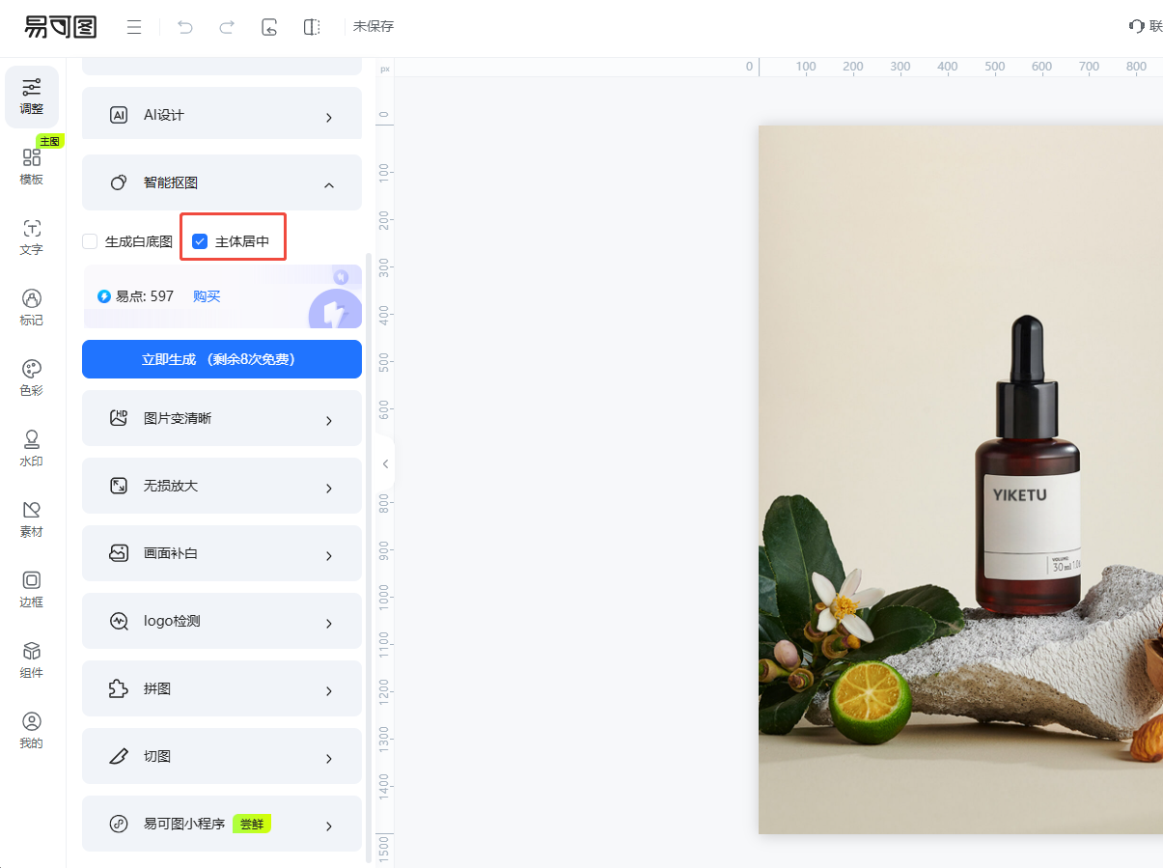Viewport: 1163px width, 868px height.
Task: Click the logo检测 detection icon
Action: click(x=119, y=621)
